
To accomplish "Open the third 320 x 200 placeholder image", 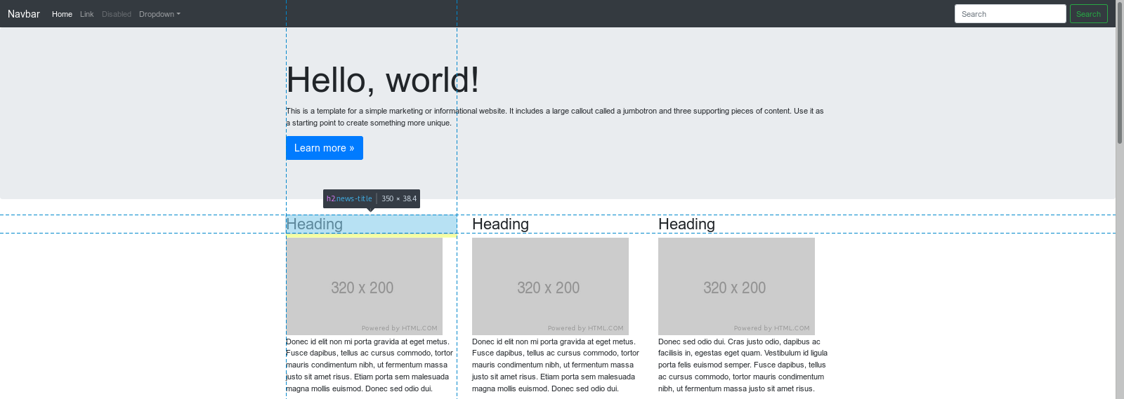I will coord(736,286).
